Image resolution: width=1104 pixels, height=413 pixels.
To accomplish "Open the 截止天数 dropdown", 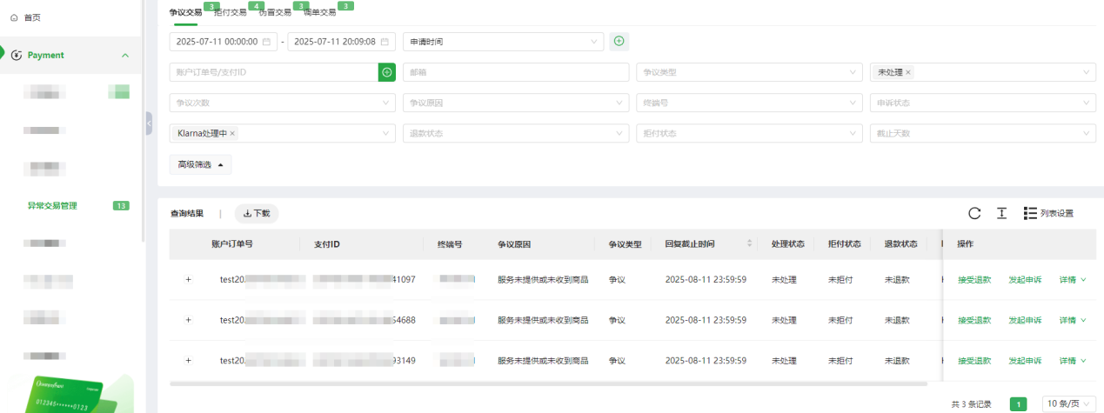I will click(983, 133).
